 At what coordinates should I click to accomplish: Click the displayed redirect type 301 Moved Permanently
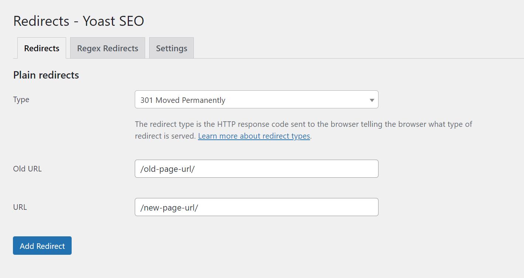click(x=182, y=100)
